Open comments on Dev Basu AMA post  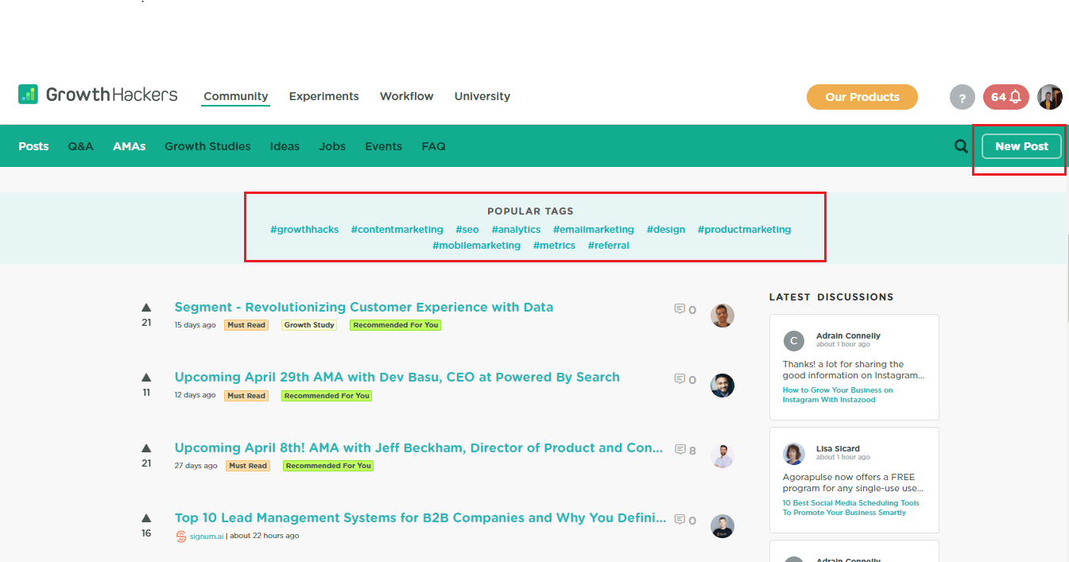pos(685,379)
